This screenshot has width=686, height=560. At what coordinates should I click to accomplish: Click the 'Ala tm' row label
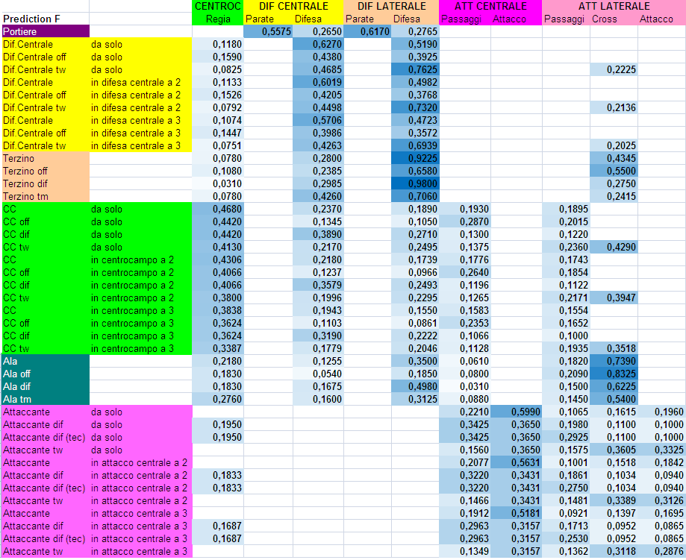point(45,399)
